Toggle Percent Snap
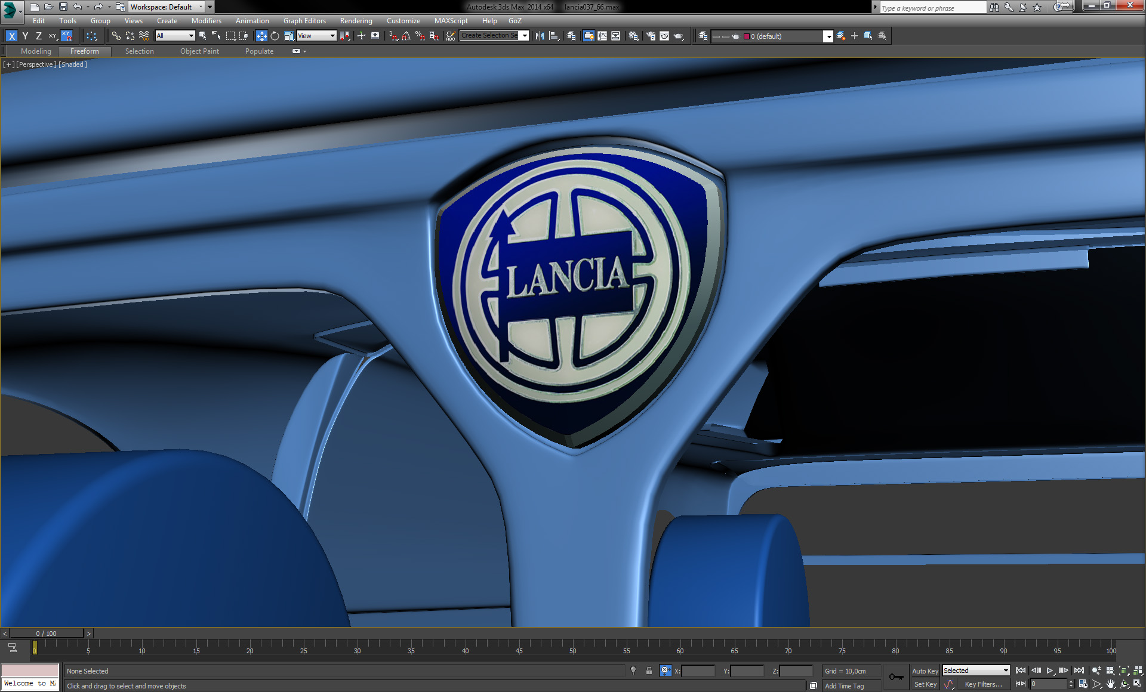The width and height of the screenshot is (1146, 692). pyautogui.click(x=420, y=36)
